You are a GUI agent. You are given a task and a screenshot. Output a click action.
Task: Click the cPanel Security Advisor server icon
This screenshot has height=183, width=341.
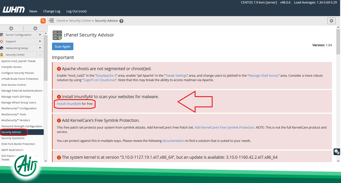57,35
